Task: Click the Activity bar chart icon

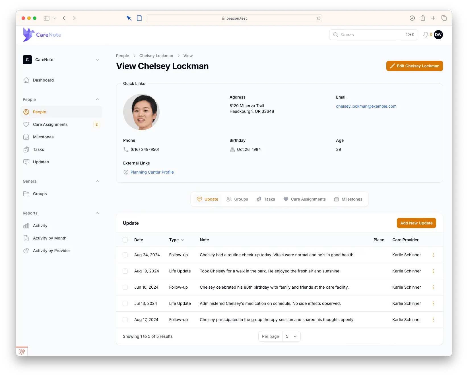Action: click(x=26, y=226)
